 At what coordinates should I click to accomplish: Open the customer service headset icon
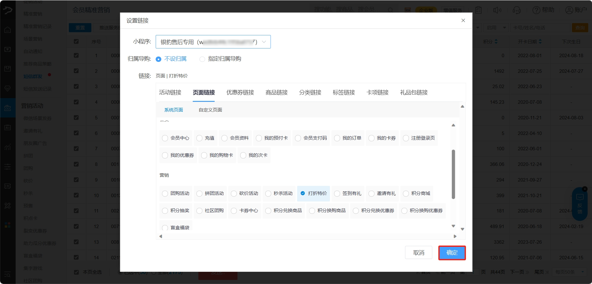click(517, 10)
